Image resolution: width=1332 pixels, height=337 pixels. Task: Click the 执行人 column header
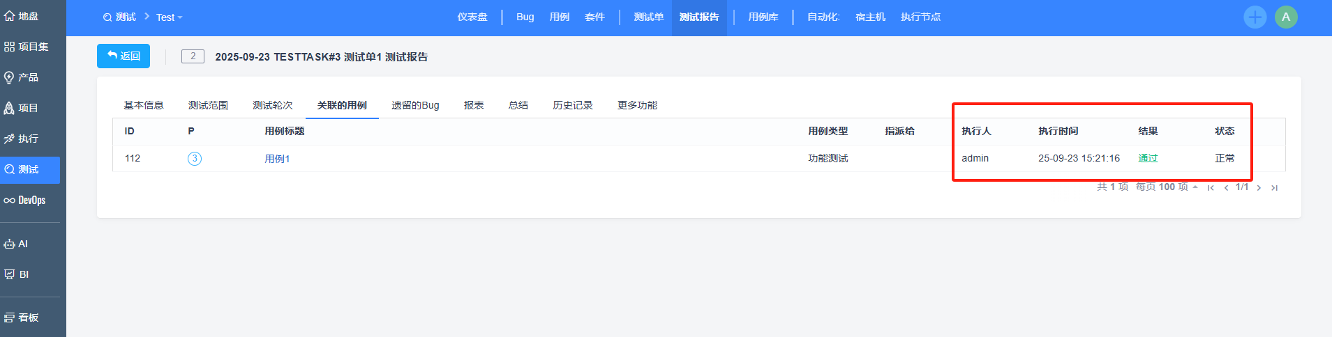click(x=976, y=131)
